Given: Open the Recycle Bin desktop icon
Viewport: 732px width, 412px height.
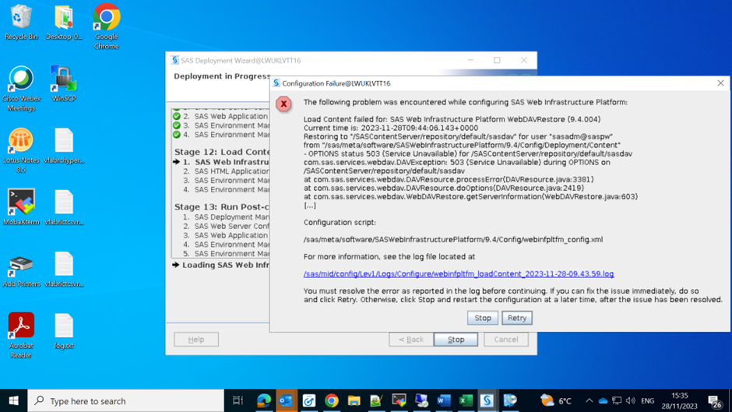Looking at the screenshot, I should click(x=21, y=23).
